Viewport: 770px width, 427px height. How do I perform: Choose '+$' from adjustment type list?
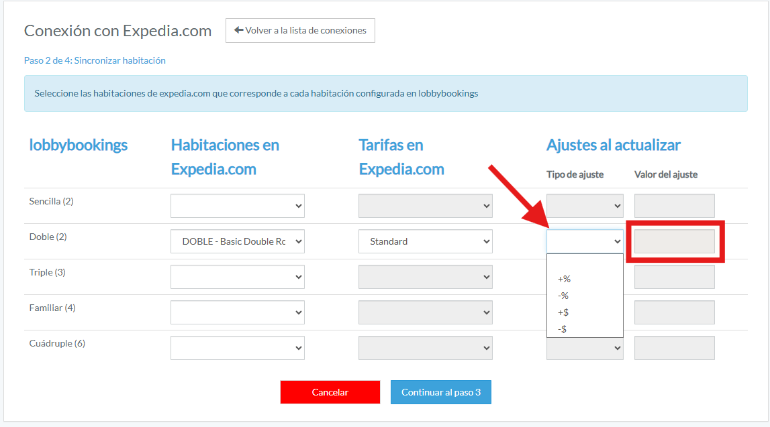pyautogui.click(x=564, y=312)
